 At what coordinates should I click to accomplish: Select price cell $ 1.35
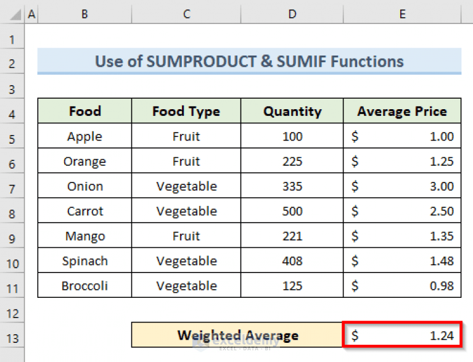click(x=402, y=236)
